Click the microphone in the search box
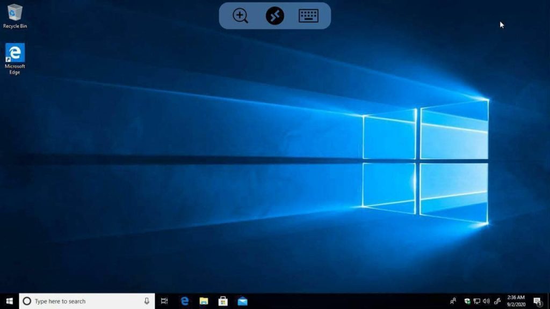Viewport: 550px width, 309px height. [x=147, y=301]
